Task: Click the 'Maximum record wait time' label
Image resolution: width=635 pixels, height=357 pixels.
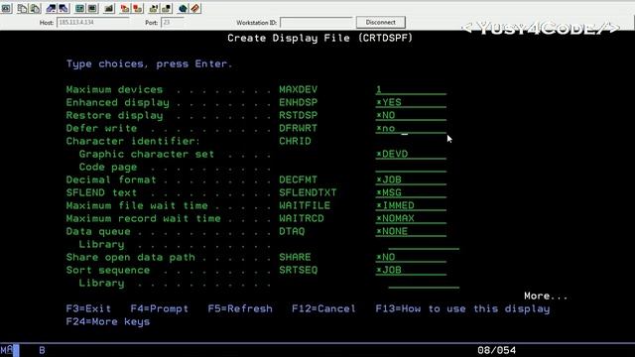Action: pos(143,219)
